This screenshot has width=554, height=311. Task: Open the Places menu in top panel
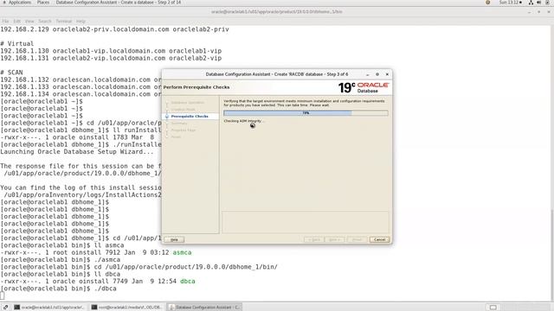click(43, 3)
